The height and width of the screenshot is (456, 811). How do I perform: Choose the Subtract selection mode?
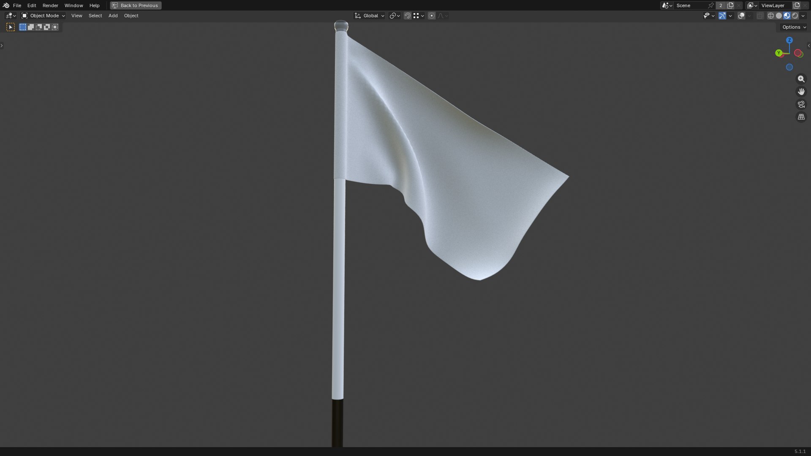click(39, 27)
